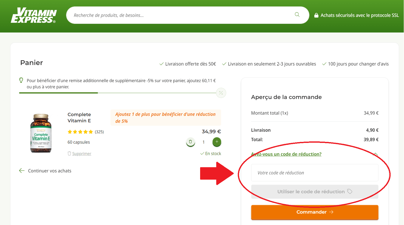
Task: Click quantity value 1
Action: (204, 142)
